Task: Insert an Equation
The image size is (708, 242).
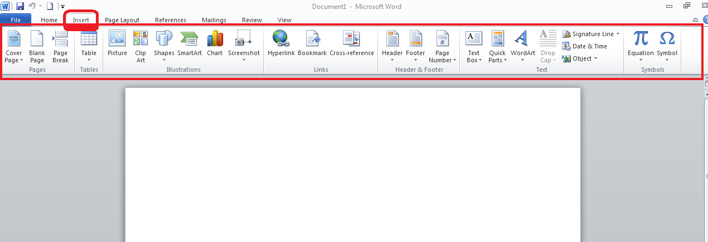Action: (641, 46)
